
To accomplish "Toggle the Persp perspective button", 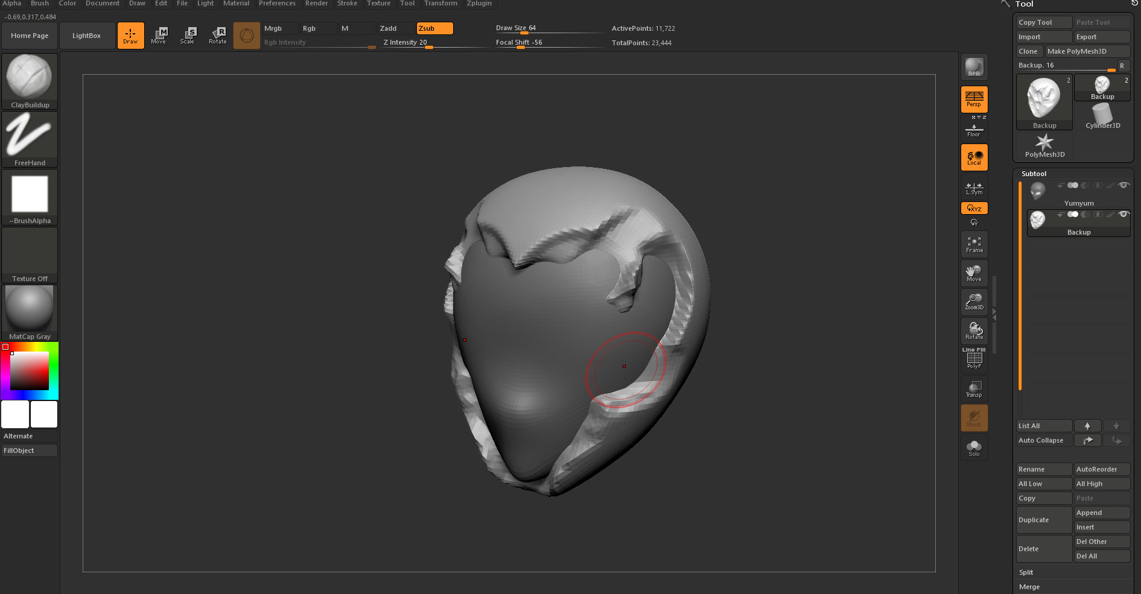I will [x=974, y=99].
